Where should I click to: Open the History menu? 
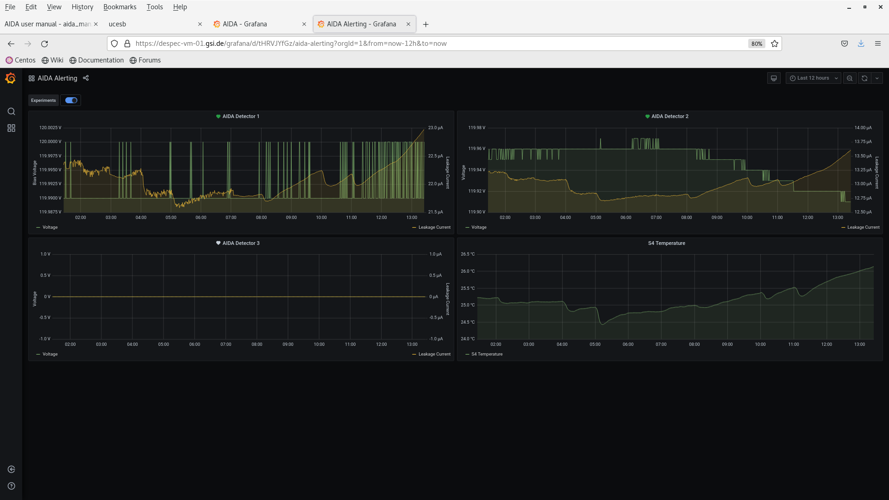[82, 7]
